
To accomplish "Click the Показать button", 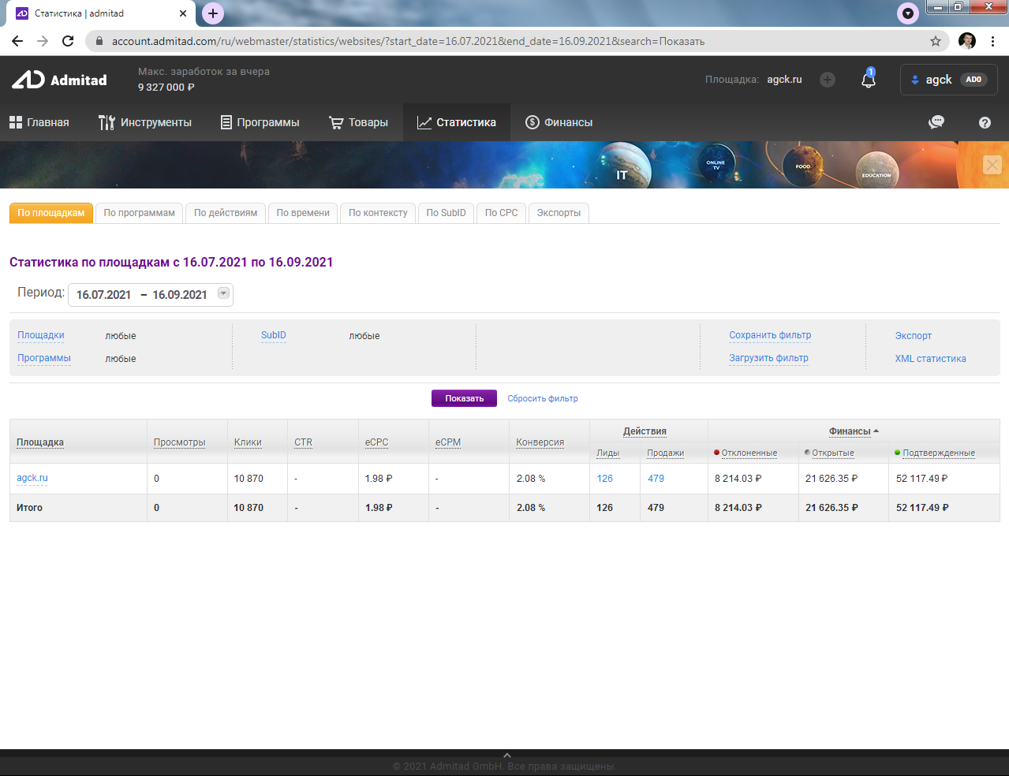I will click(x=464, y=398).
